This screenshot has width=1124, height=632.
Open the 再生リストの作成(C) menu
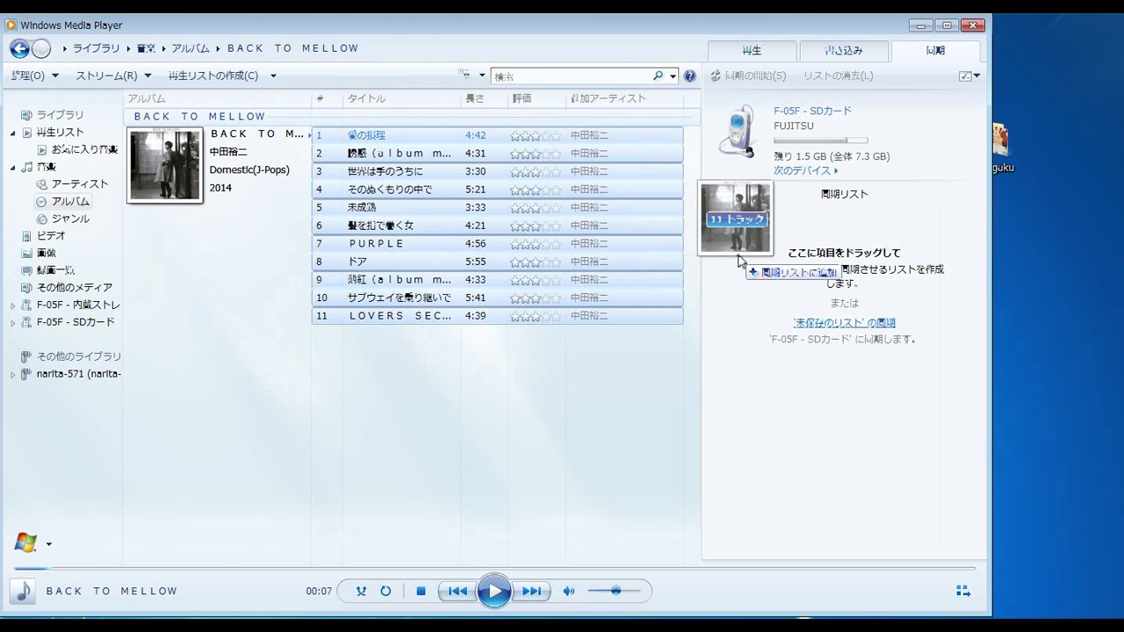click(213, 76)
